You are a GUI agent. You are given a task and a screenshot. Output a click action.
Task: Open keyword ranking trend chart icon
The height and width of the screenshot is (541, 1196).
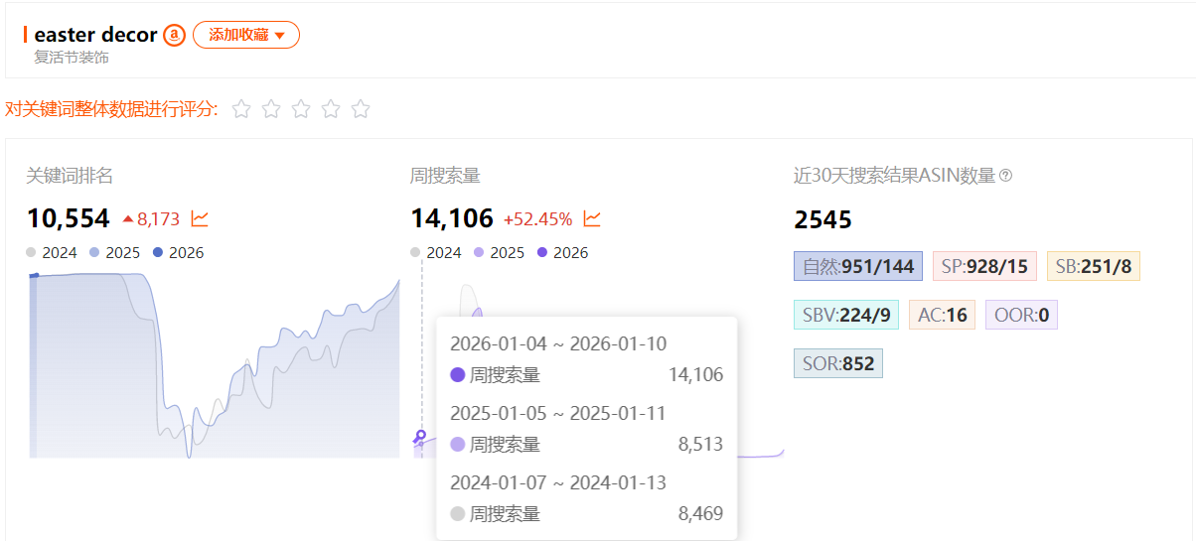[200, 218]
